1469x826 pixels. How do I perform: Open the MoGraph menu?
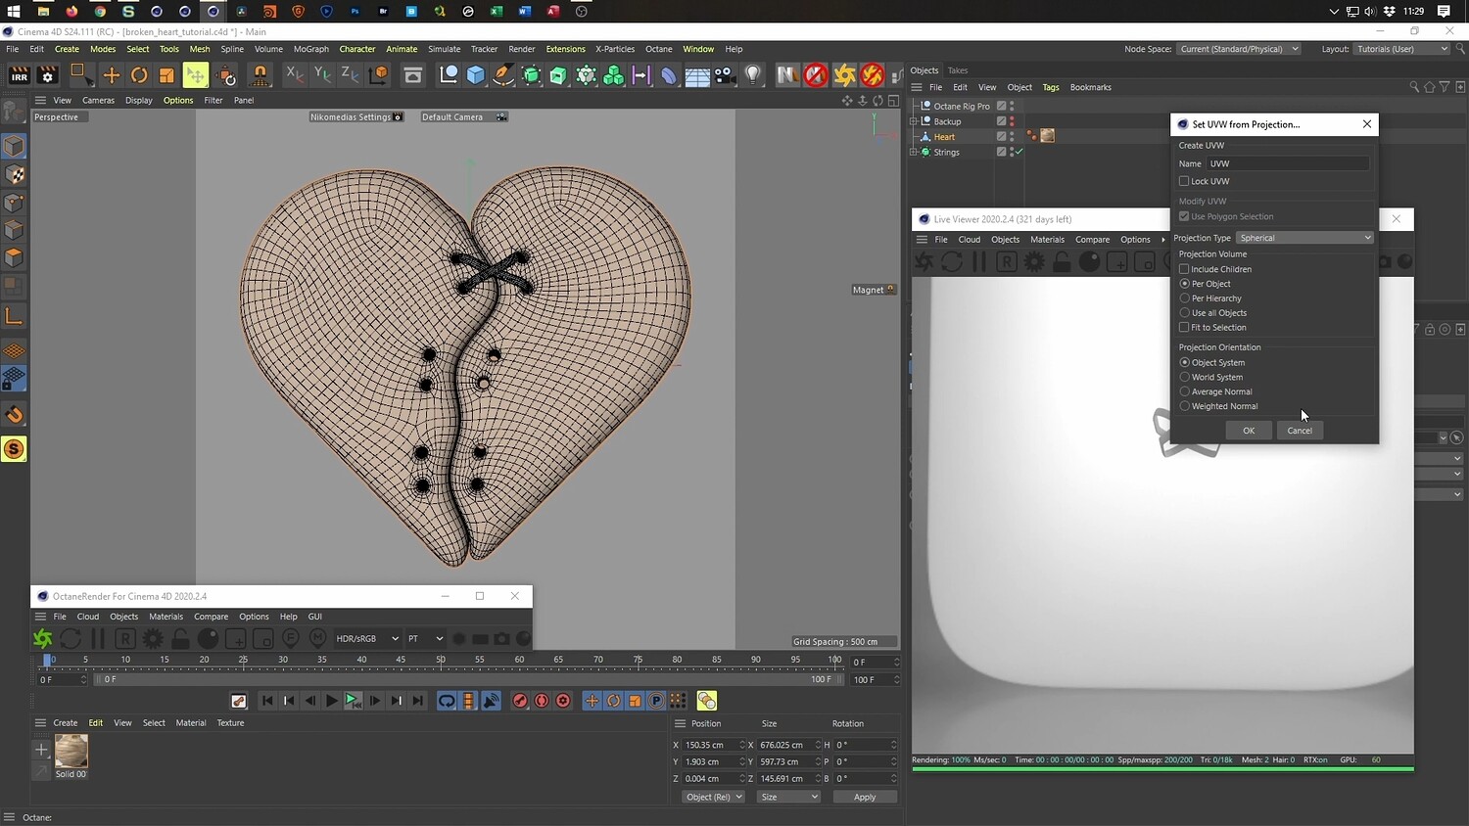[x=311, y=49]
